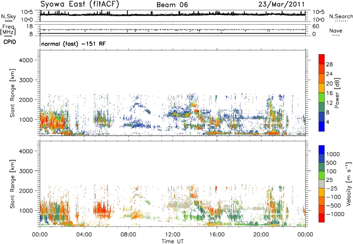Click the '500' tick on Velocity colorbar

[x=331, y=163]
